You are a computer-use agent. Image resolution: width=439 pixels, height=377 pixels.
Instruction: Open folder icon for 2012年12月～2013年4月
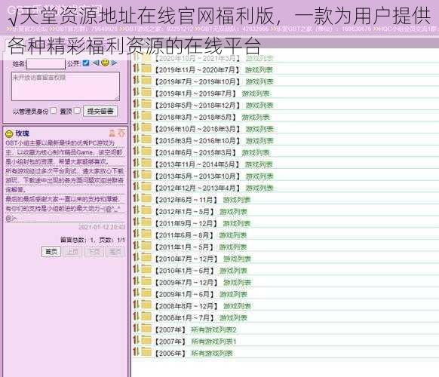coord(146,187)
